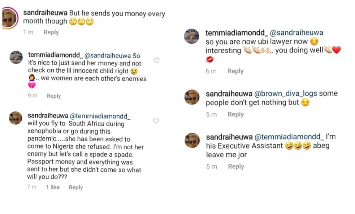This screenshot has width=355, height=214.
Task: Reply to the 'Executive Assistant' comment
Action: tap(236, 166)
